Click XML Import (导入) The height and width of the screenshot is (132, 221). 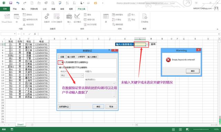[x=131, y=15]
